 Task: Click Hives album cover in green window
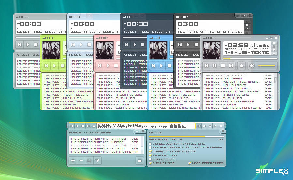pos(51,50)
